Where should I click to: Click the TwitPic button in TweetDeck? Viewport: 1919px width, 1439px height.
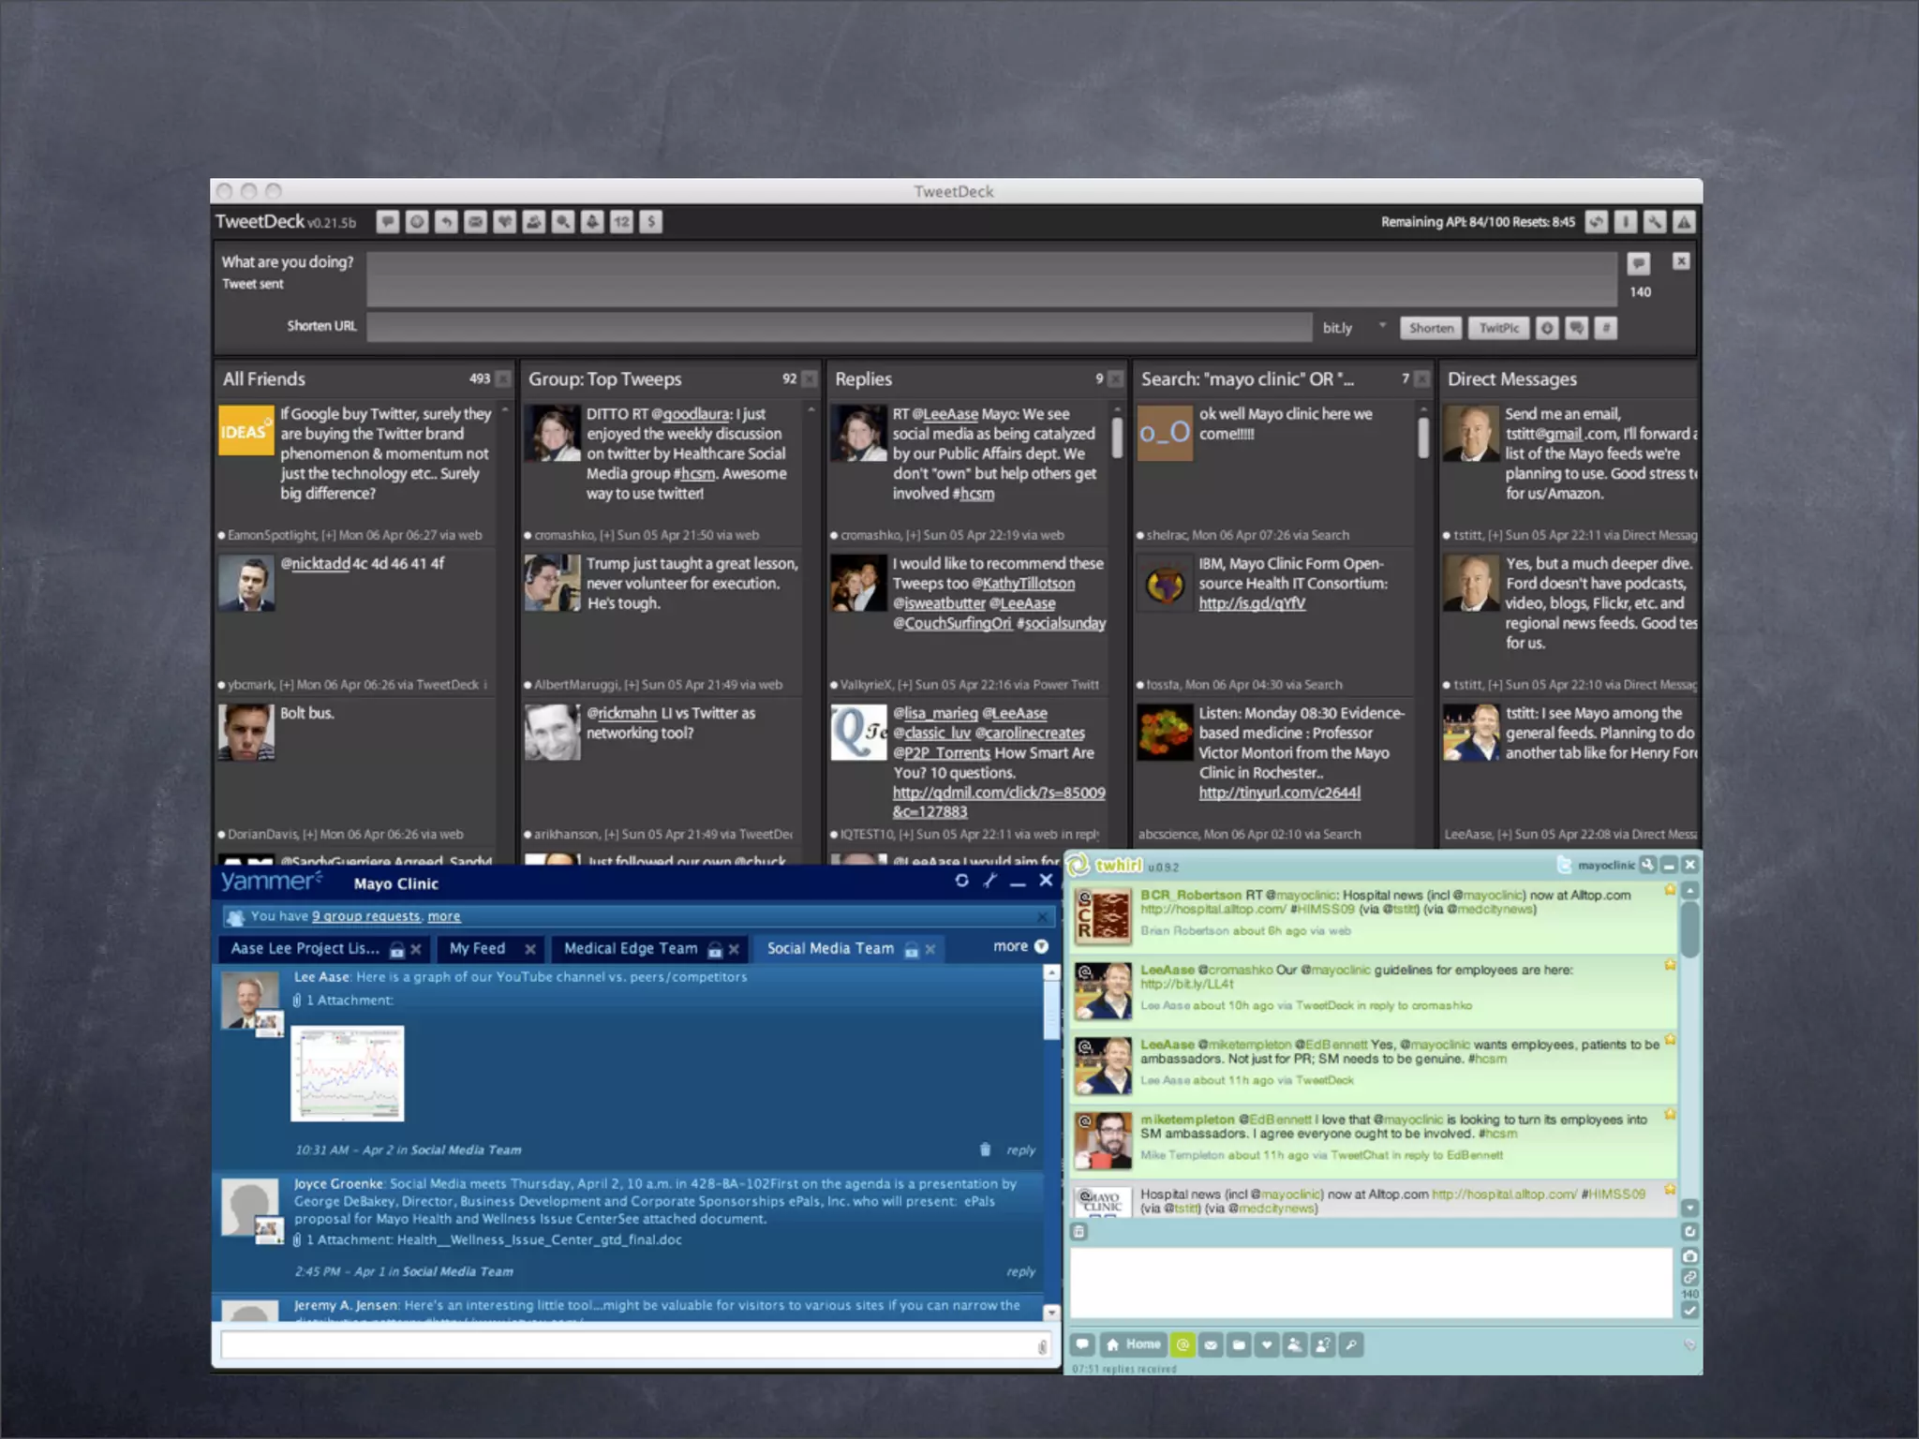click(1498, 328)
